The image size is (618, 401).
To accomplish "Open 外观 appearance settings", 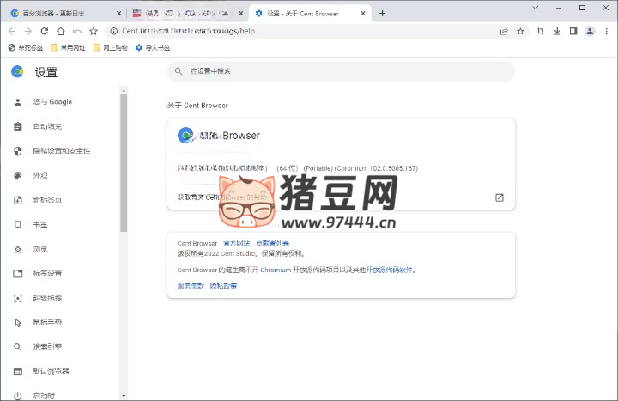I will tap(40, 175).
